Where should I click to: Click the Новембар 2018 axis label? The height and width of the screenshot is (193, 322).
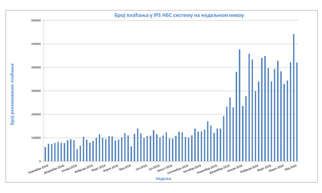39,169
